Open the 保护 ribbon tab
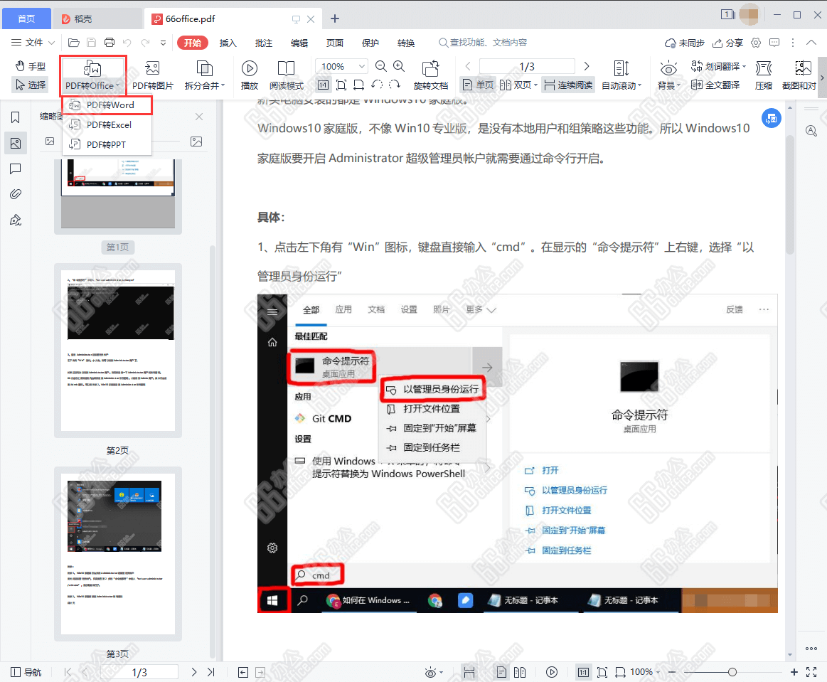Viewport: 827px width, 682px height. (x=370, y=43)
